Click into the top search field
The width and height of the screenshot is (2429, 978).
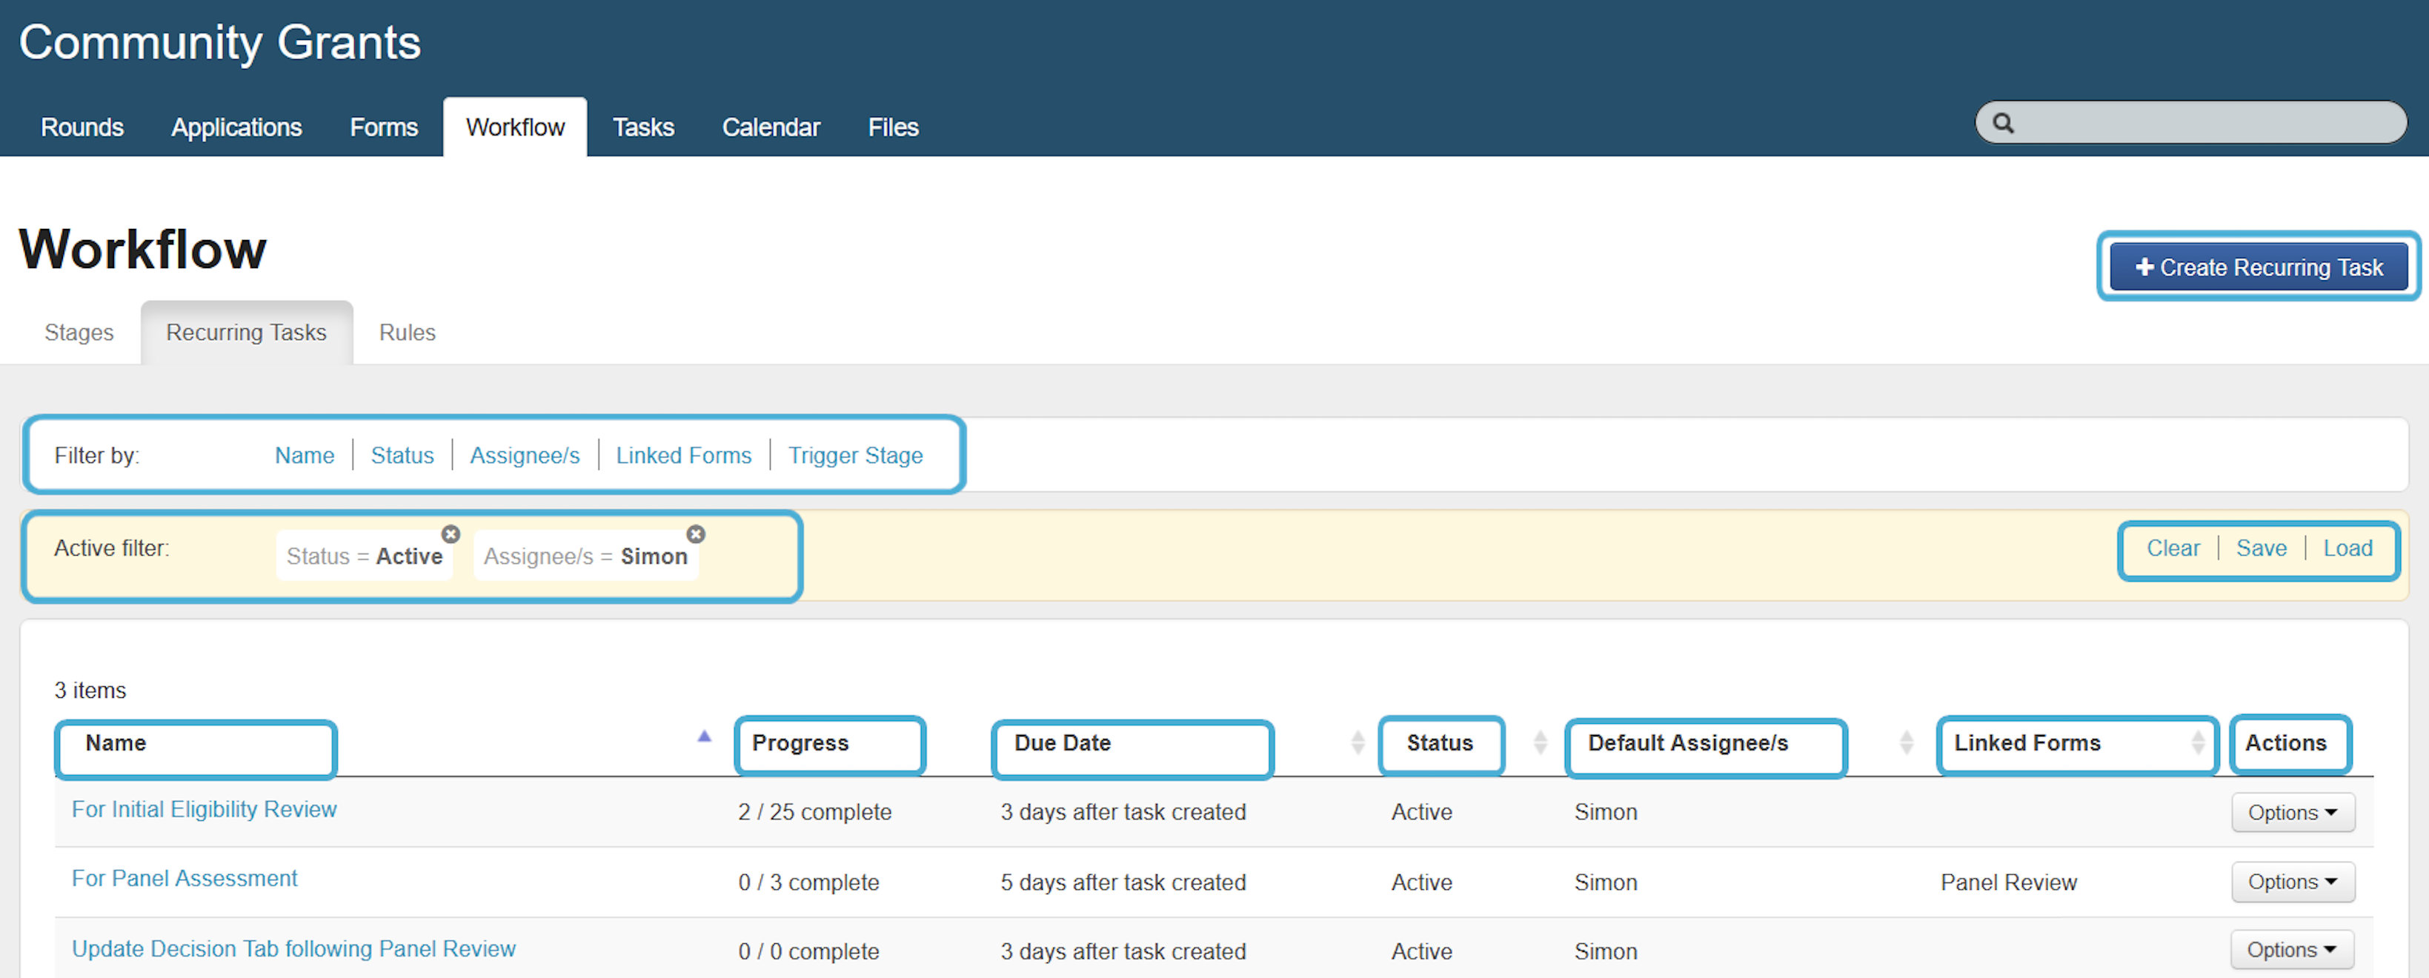coord(2207,124)
